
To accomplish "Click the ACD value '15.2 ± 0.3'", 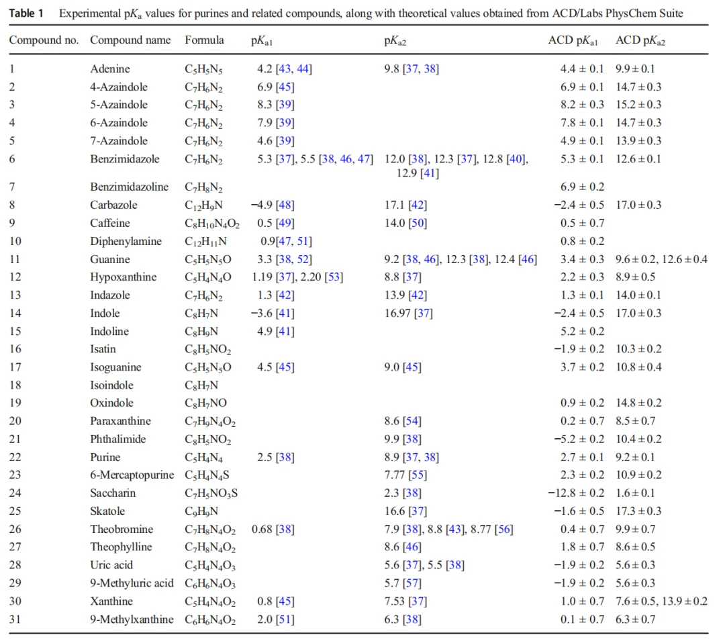I will click(638, 105).
